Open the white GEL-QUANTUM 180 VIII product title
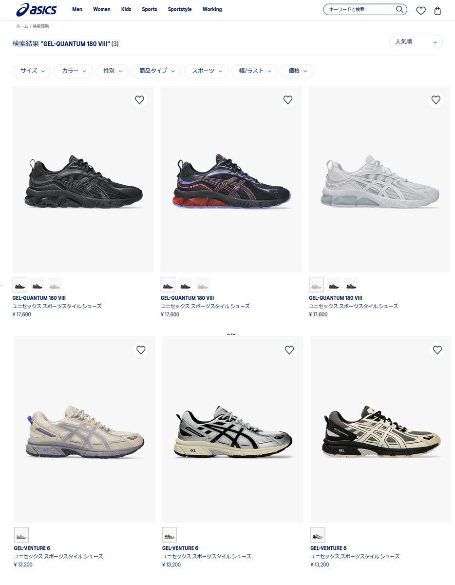 [336, 298]
